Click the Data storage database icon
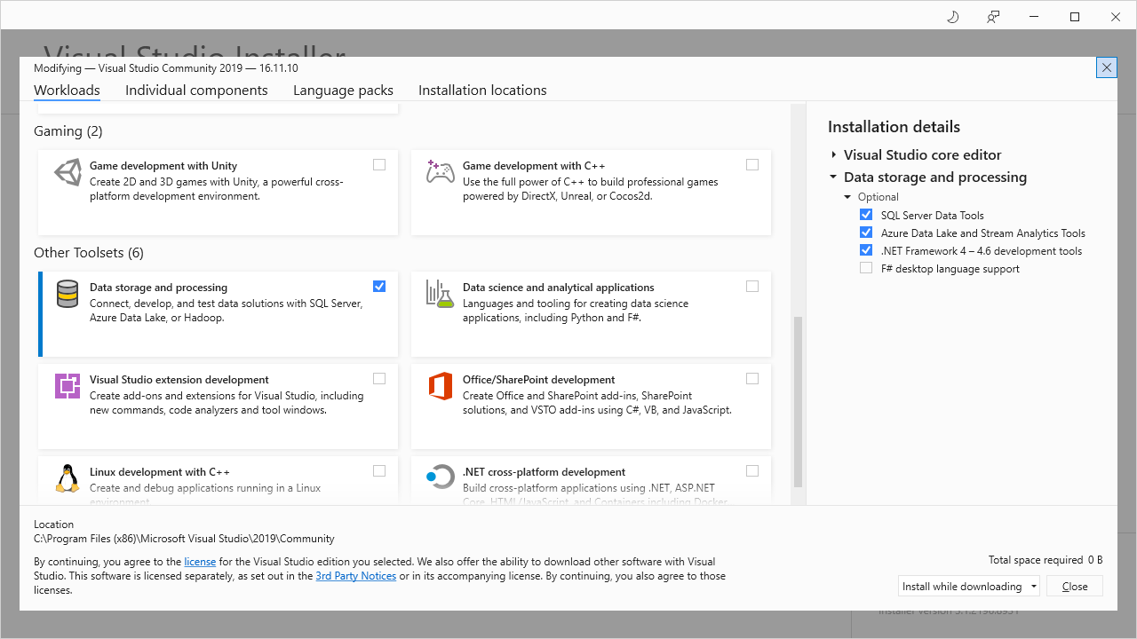Screen dimensions: 1137x639 (68, 294)
